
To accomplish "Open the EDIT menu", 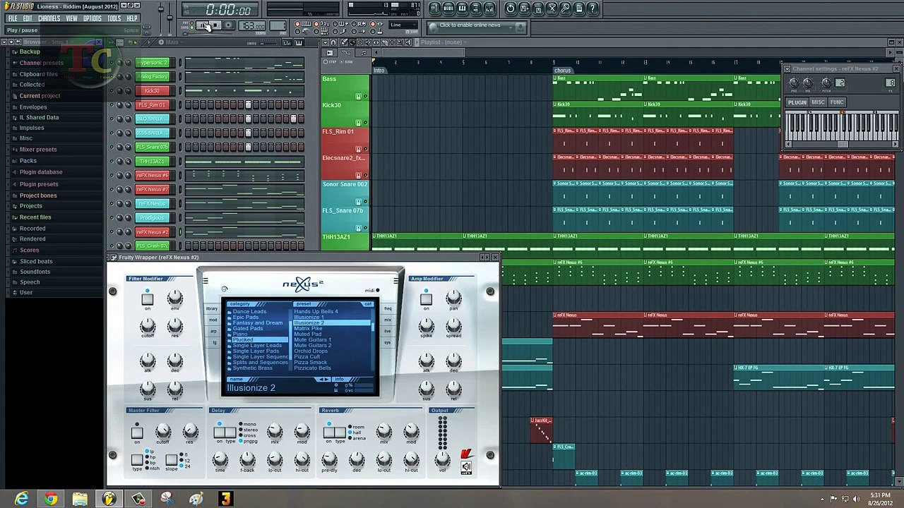I will coord(28,18).
